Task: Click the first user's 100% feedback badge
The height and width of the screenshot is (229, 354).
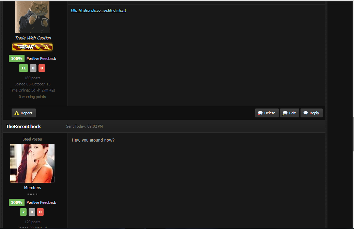Action: pos(17,59)
